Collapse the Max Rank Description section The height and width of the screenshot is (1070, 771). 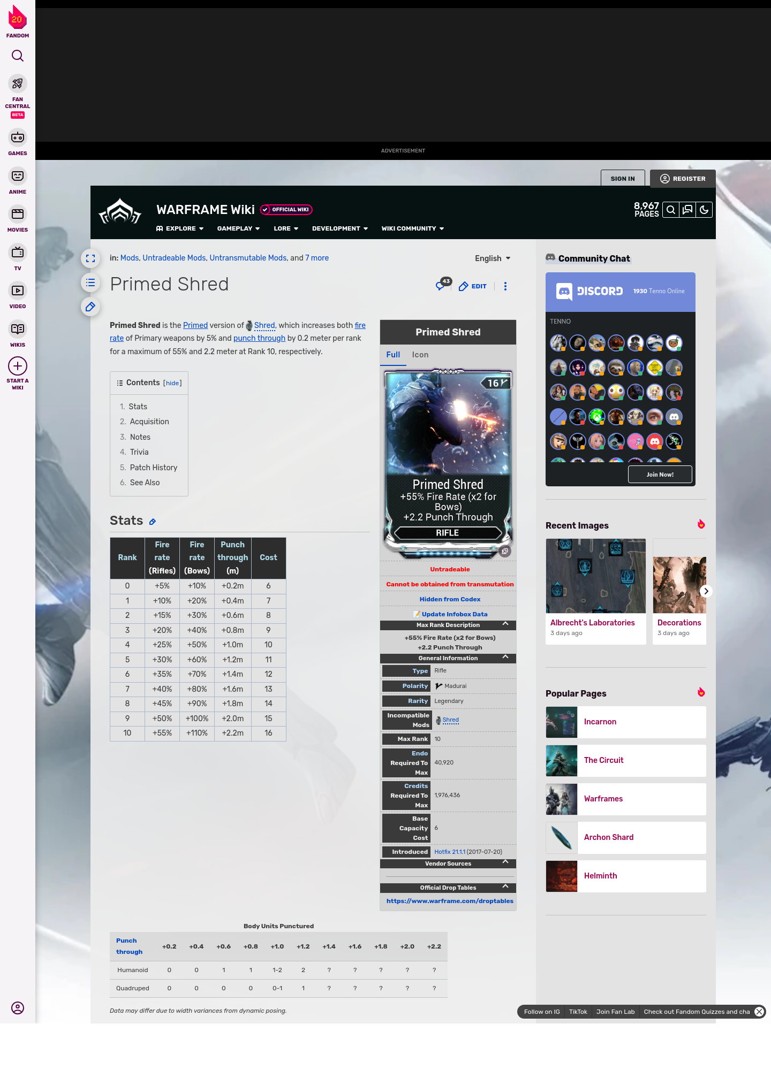[505, 624]
